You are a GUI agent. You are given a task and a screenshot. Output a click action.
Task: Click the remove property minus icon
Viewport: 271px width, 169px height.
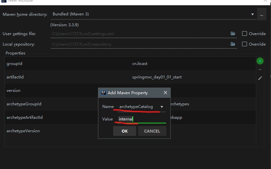click(260, 70)
